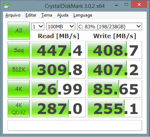Open the Tema menu

pos(47,15)
